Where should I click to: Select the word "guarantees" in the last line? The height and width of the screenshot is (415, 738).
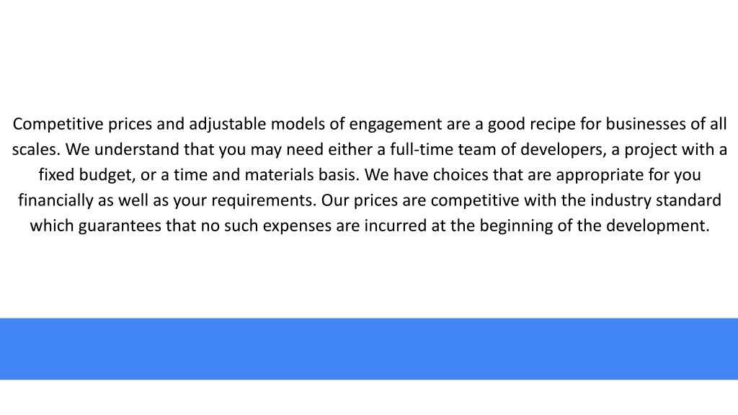120,226
